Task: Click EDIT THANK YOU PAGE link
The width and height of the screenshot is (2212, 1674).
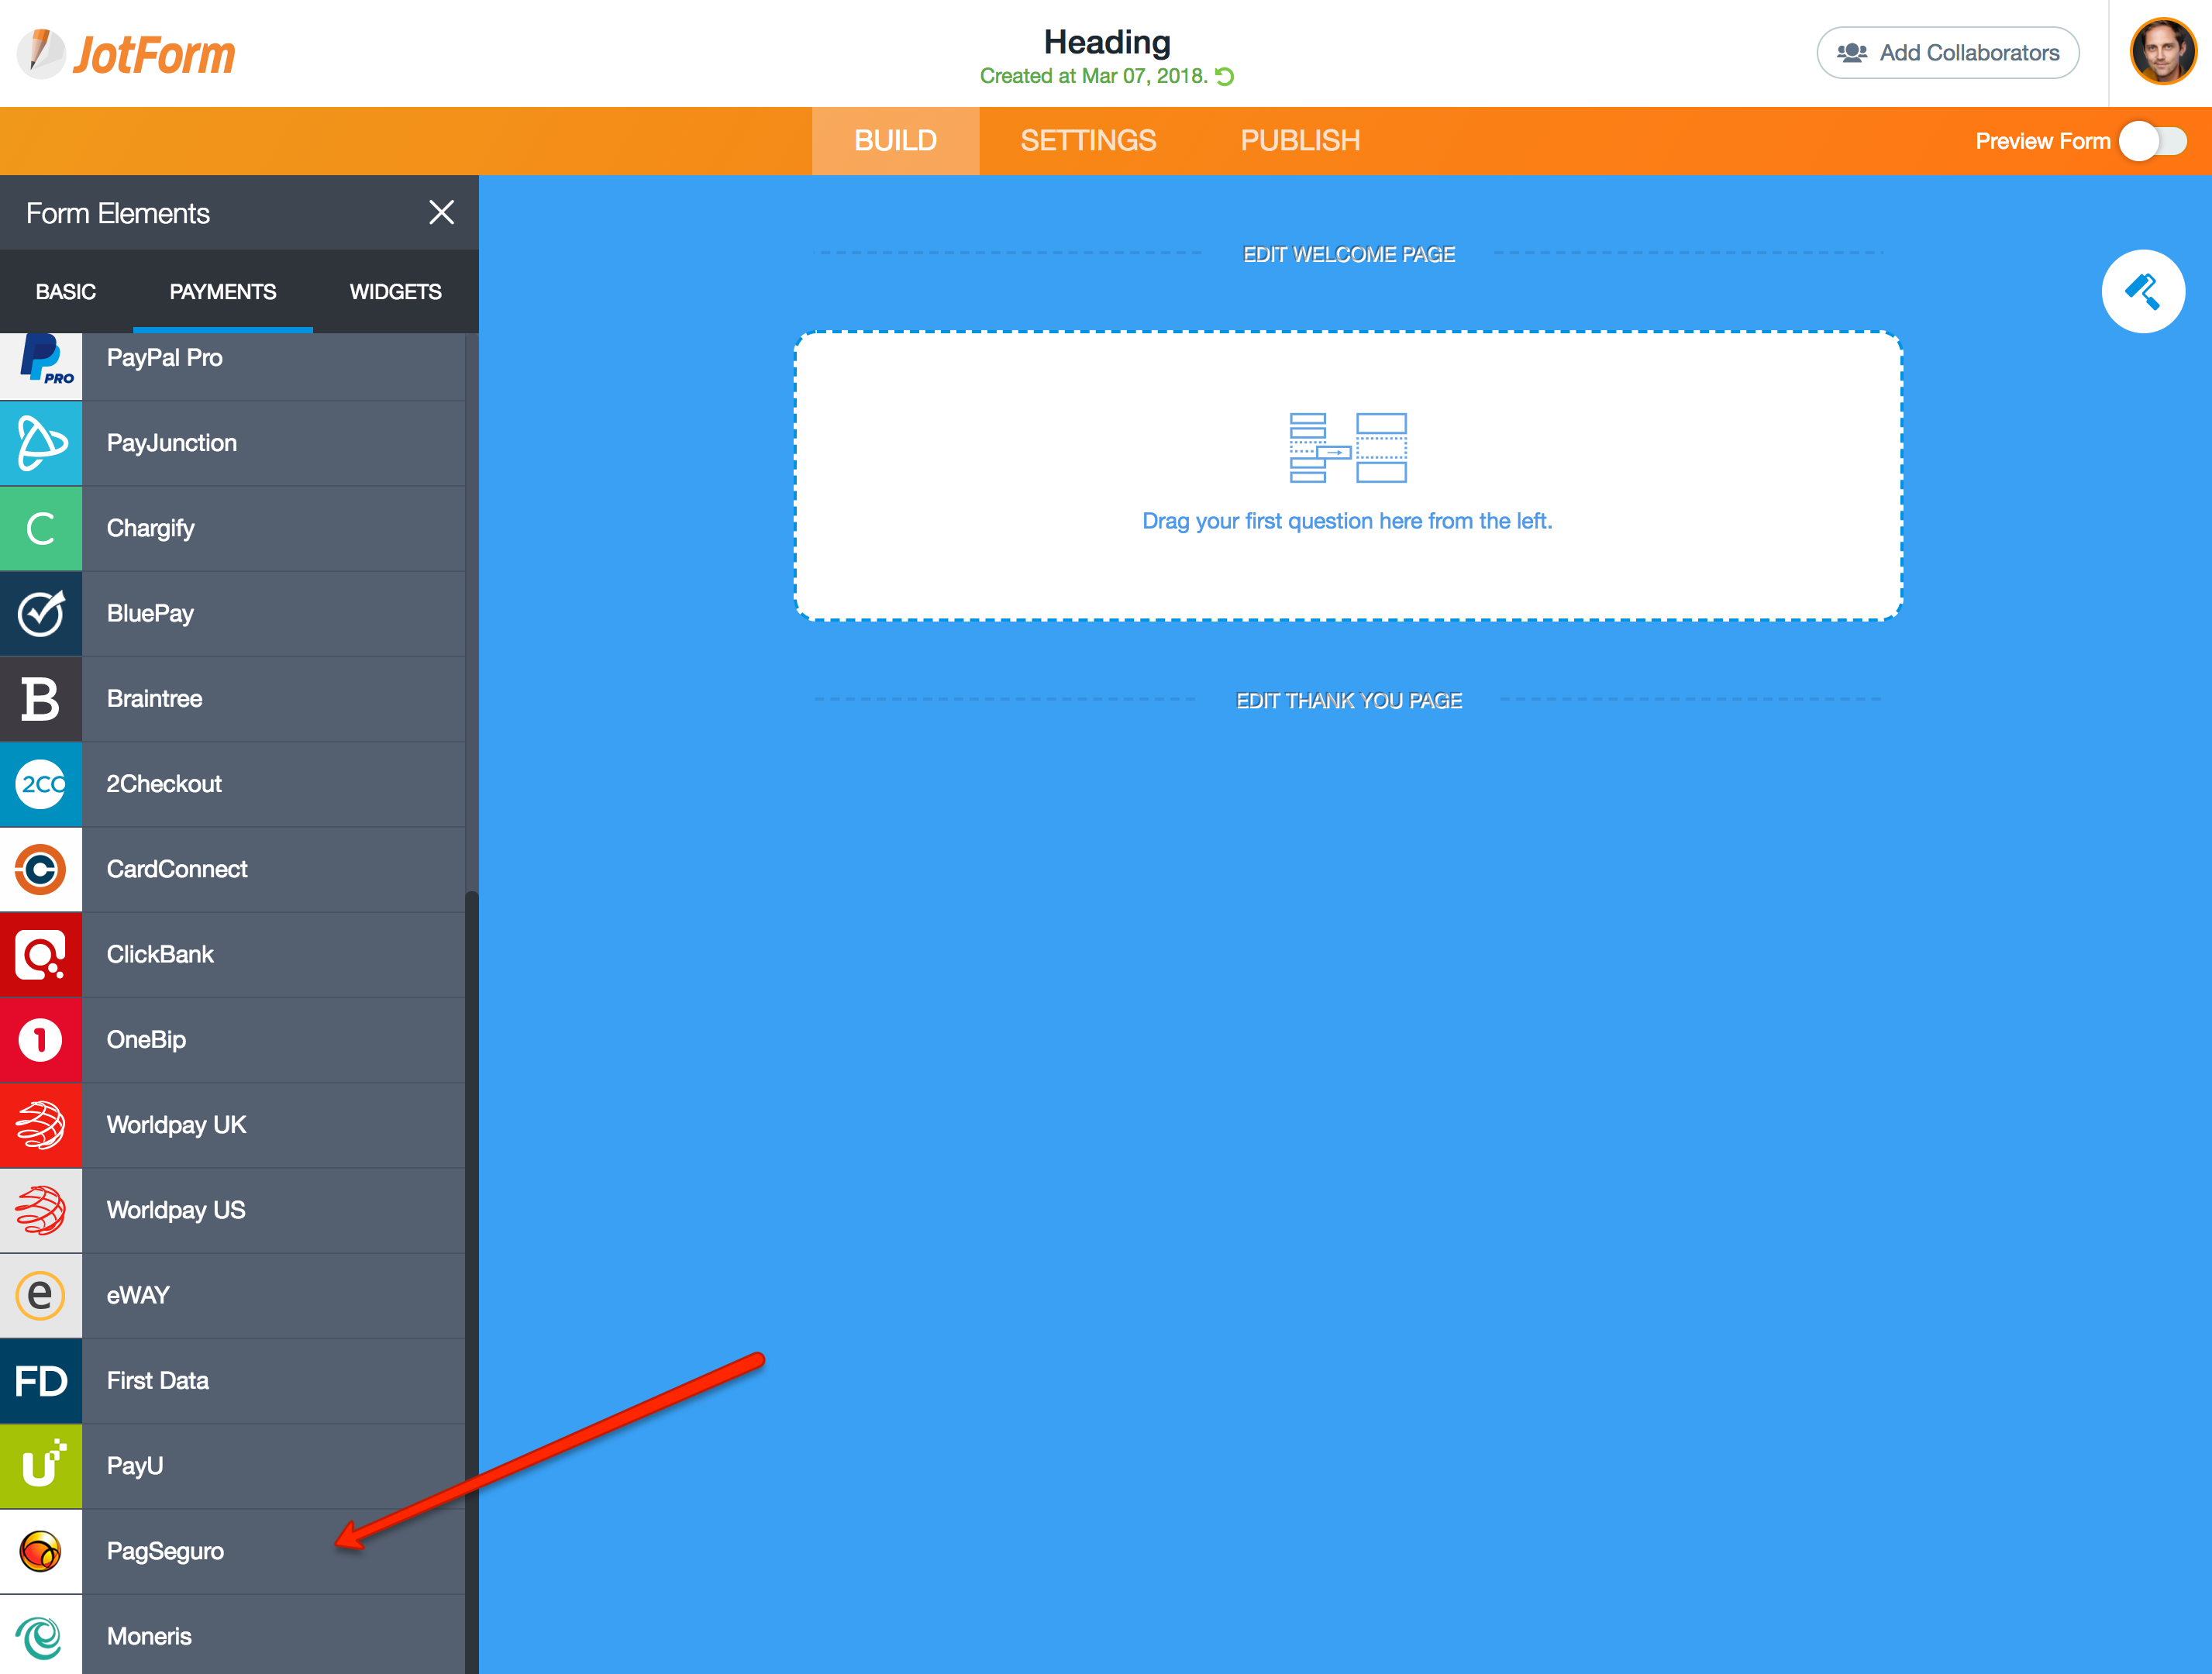Action: point(1348,700)
